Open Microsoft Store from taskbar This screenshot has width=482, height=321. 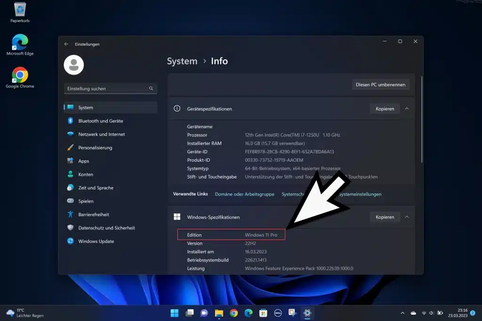(x=263, y=313)
